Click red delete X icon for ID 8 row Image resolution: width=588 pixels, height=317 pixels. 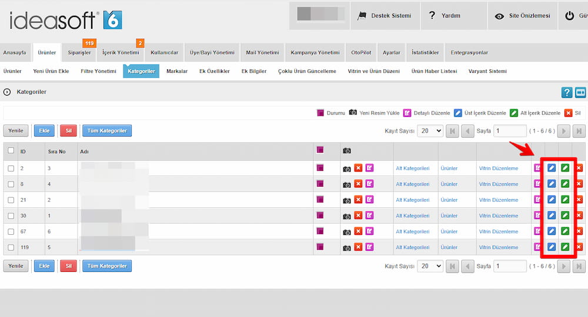point(579,184)
